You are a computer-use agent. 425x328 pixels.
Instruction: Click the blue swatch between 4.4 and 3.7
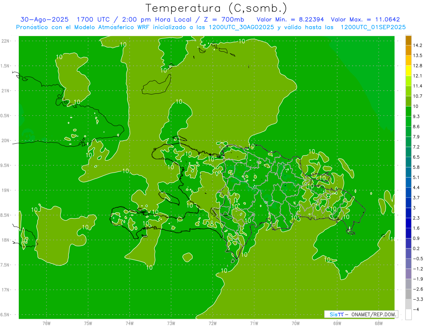click(408, 192)
